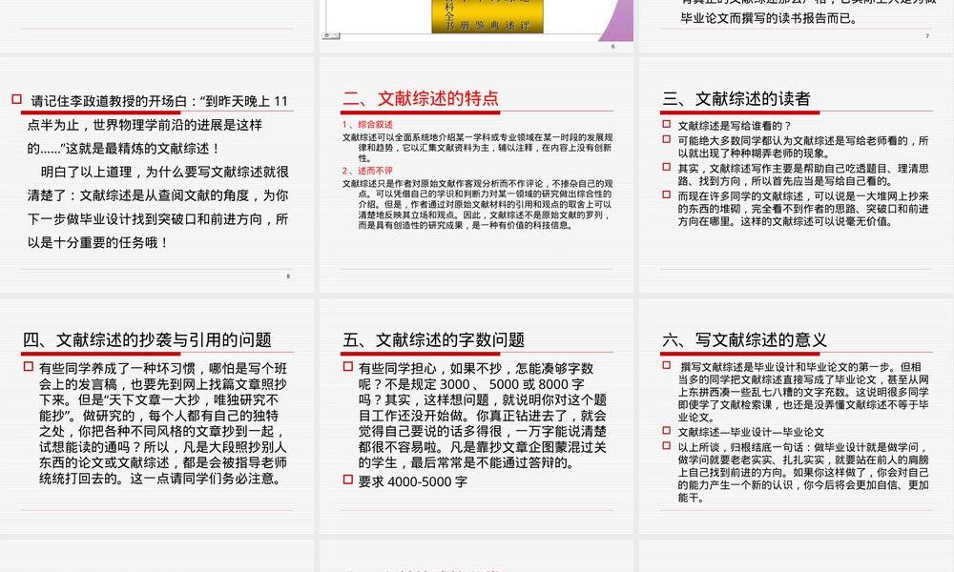Image resolution: width=954 pixels, height=572 pixels.
Task: Click the heading '六、写文献综述的意义'
Action: click(x=745, y=339)
